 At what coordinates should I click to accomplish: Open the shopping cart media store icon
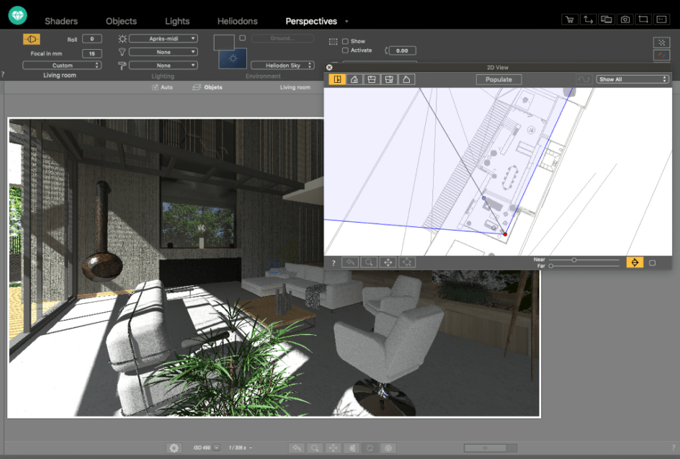pos(569,20)
